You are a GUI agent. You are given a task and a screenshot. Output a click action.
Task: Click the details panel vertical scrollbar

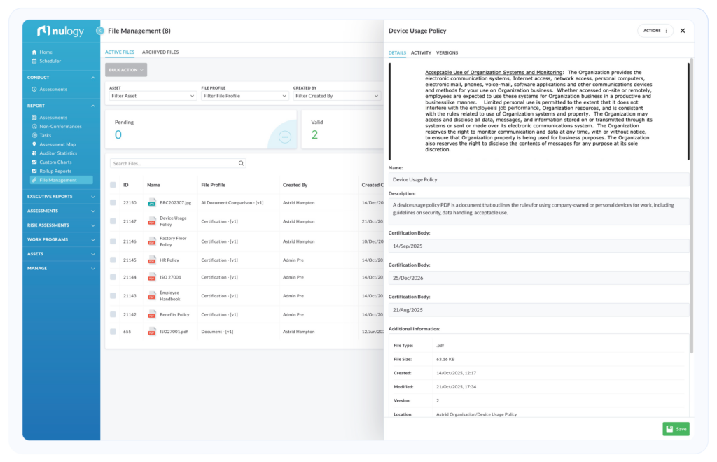pyautogui.click(x=691, y=206)
